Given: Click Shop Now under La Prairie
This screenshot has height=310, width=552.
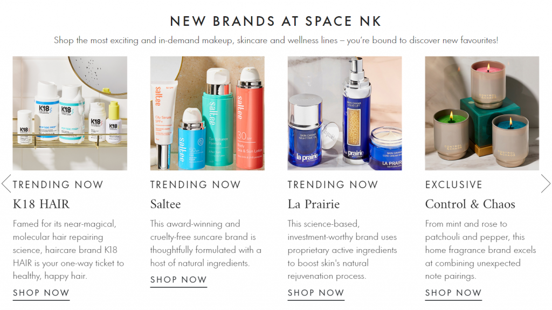Looking at the screenshot, I should coord(316,293).
